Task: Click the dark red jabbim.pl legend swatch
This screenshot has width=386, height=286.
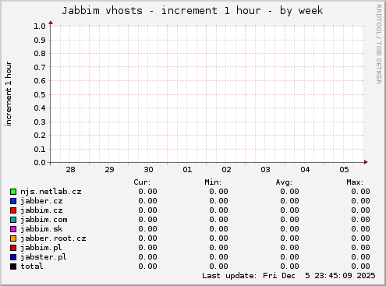Action: tap(13, 248)
